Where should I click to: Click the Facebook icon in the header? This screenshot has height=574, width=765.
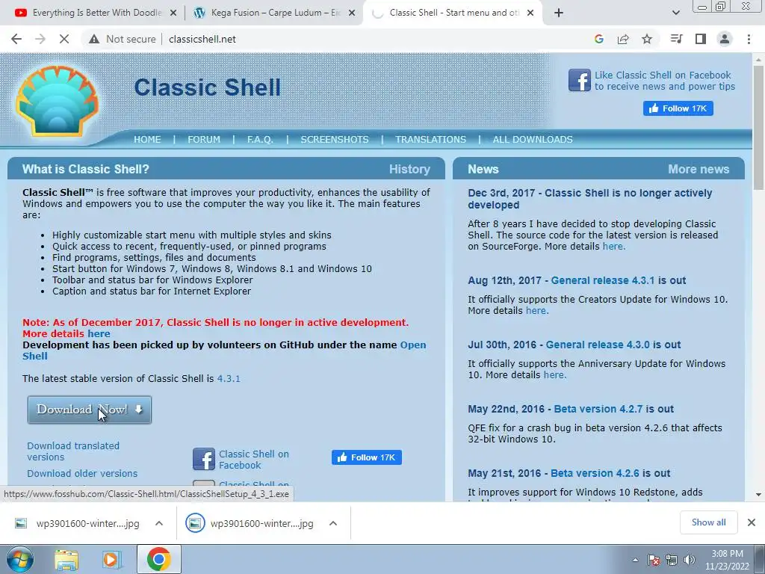pos(580,80)
